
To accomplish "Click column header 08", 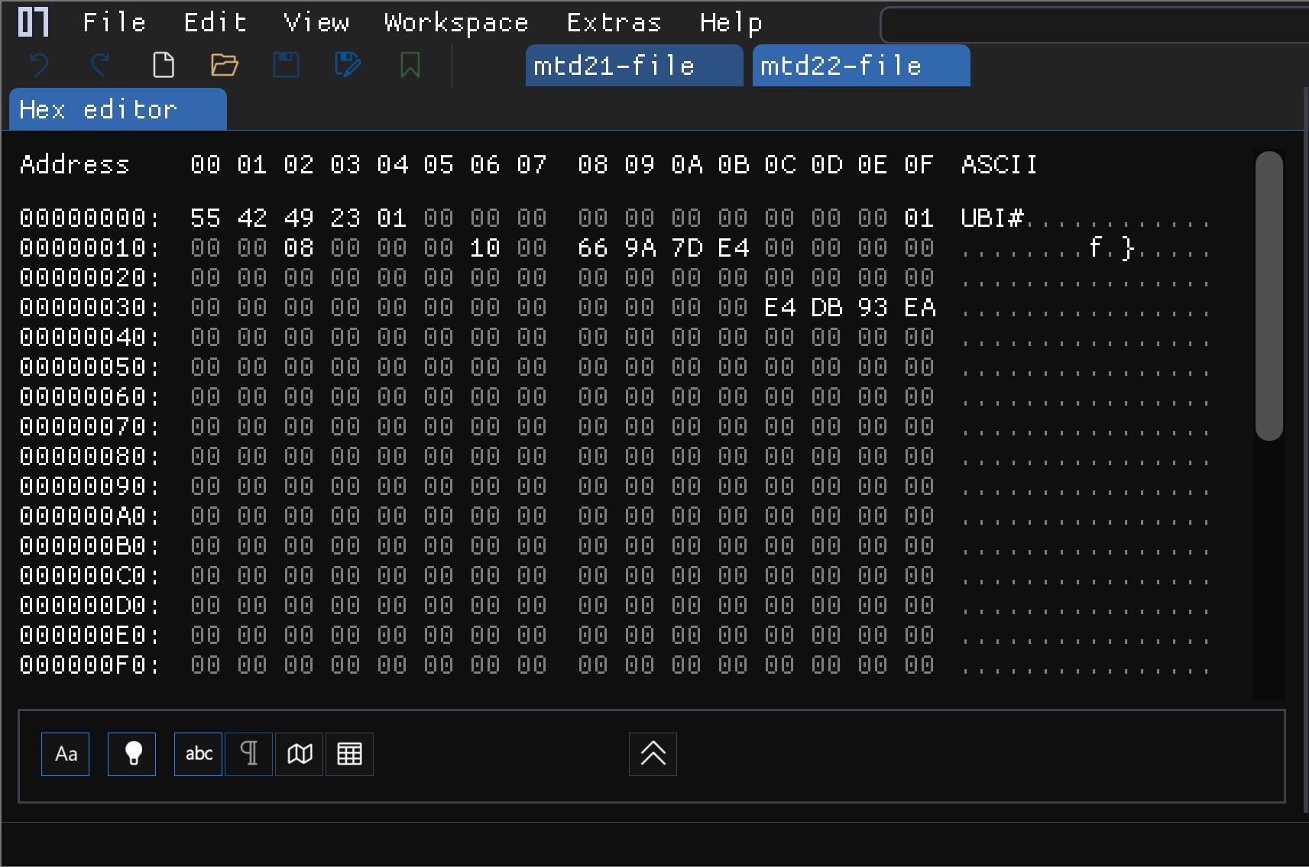I will click(x=593, y=164).
